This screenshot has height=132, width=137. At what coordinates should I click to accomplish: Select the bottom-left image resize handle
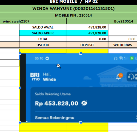(20, 123)
